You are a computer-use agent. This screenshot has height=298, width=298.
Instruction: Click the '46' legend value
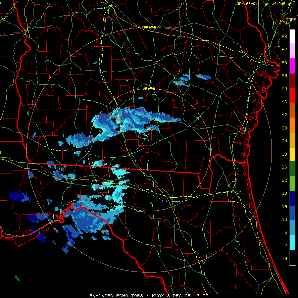coord(284,102)
